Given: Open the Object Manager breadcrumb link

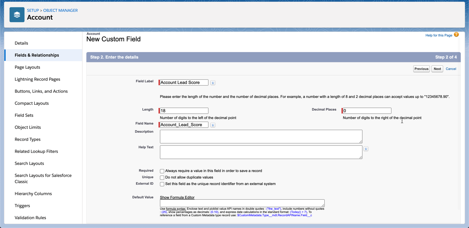Looking at the screenshot, I should 60,10.
